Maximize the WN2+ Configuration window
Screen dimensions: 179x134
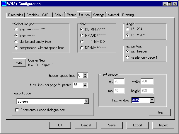(169, 4)
